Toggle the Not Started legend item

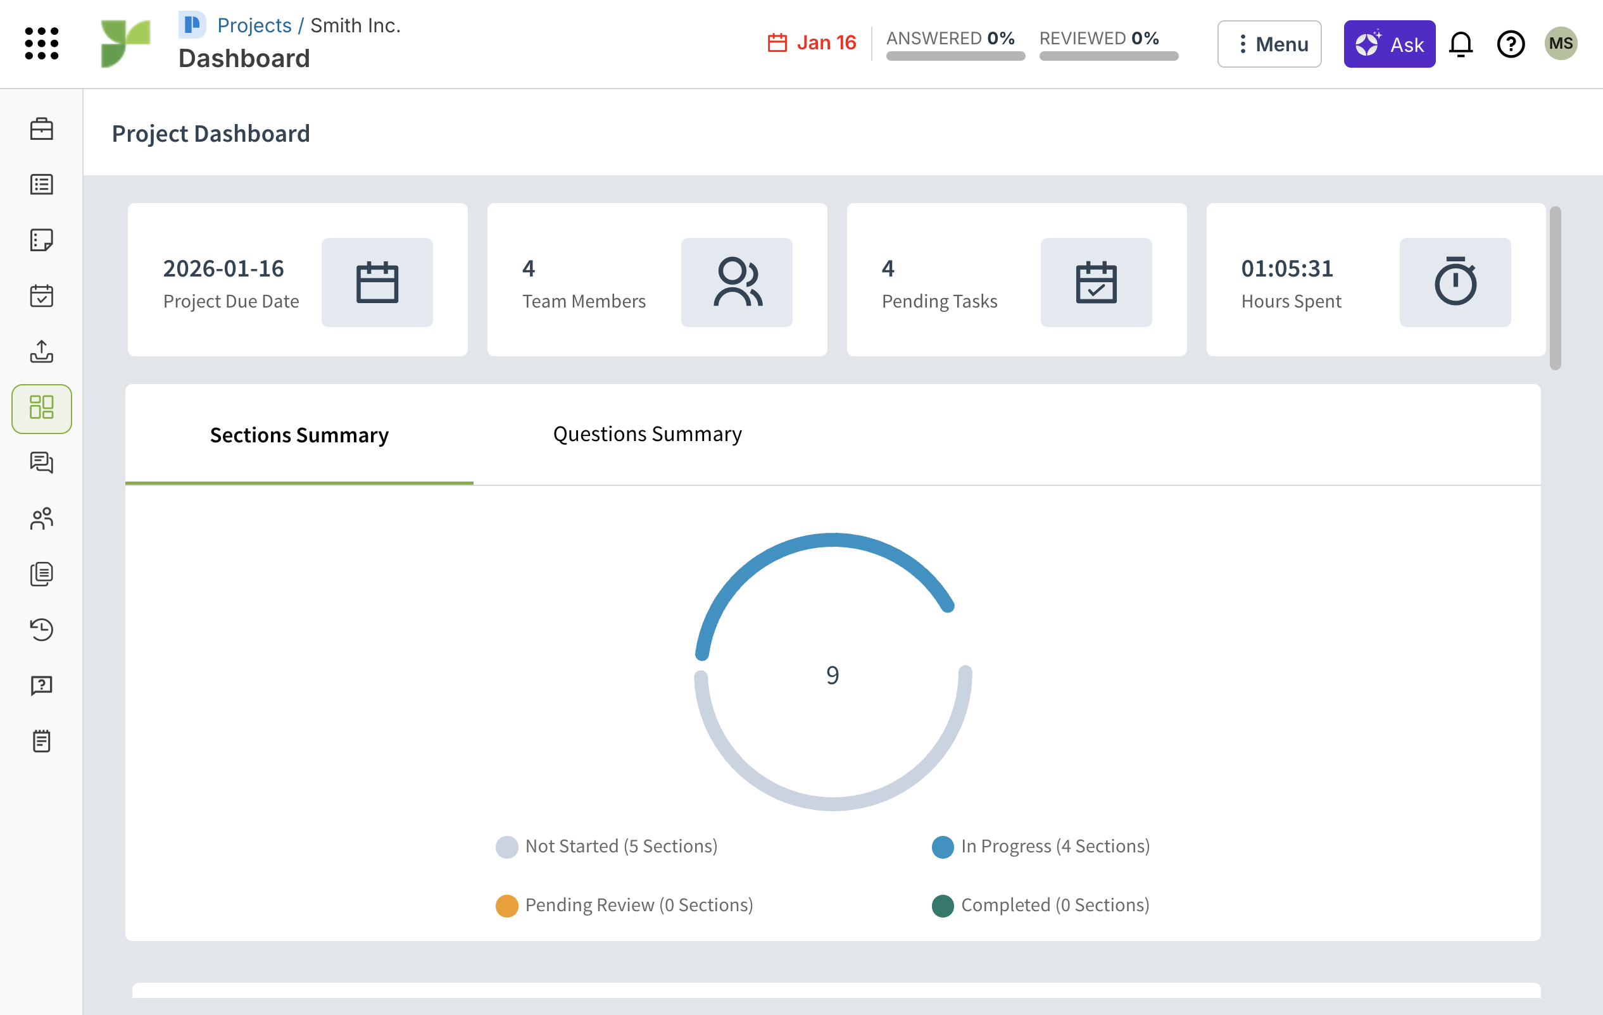pos(607,847)
